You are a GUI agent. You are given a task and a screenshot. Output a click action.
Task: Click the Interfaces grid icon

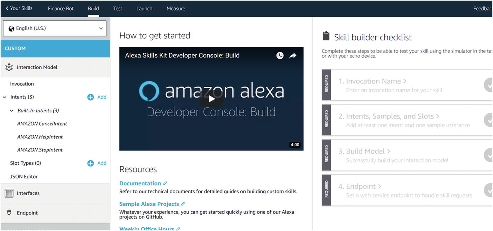click(x=9, y=193)
